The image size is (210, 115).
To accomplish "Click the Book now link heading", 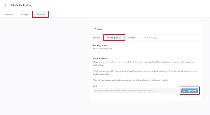I will pyautogui.click(x=100, y=59).
